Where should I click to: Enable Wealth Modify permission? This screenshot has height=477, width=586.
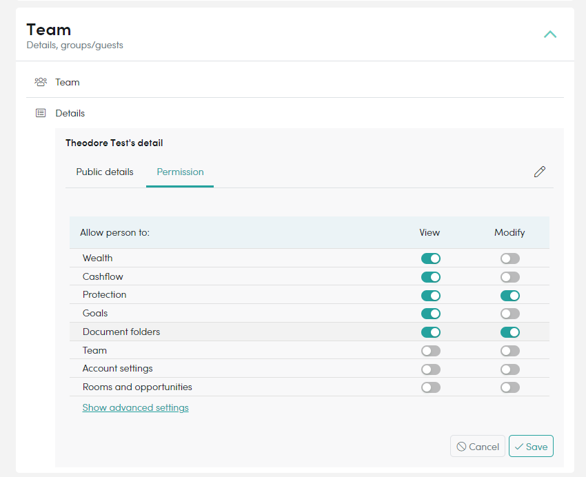point(510,258)
